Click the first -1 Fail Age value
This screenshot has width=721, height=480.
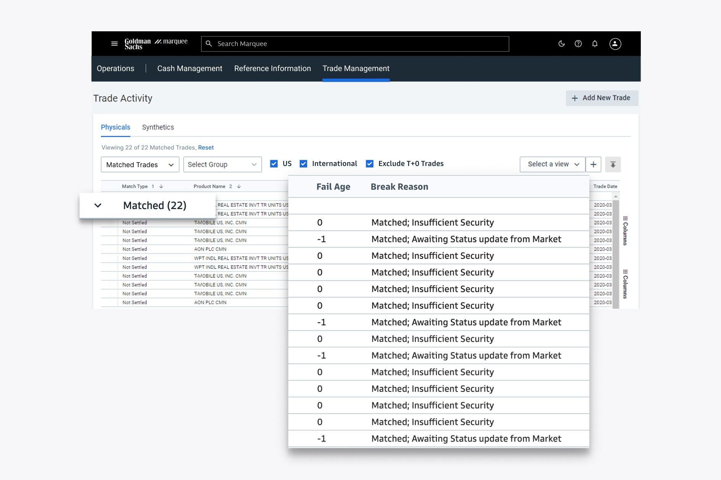[322, 239]
